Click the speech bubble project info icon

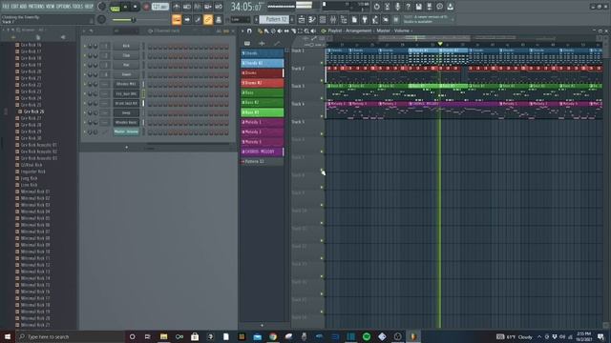439,7
